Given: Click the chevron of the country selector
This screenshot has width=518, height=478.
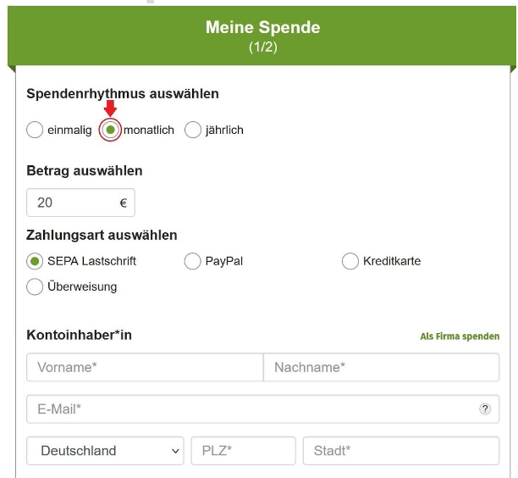Looking at the screenshot, I should coord(175,451).
